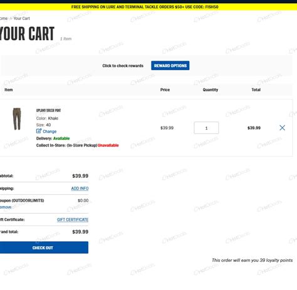297x290 pixels.
Task: Click the Check Out button
Action: click(44, 247)
